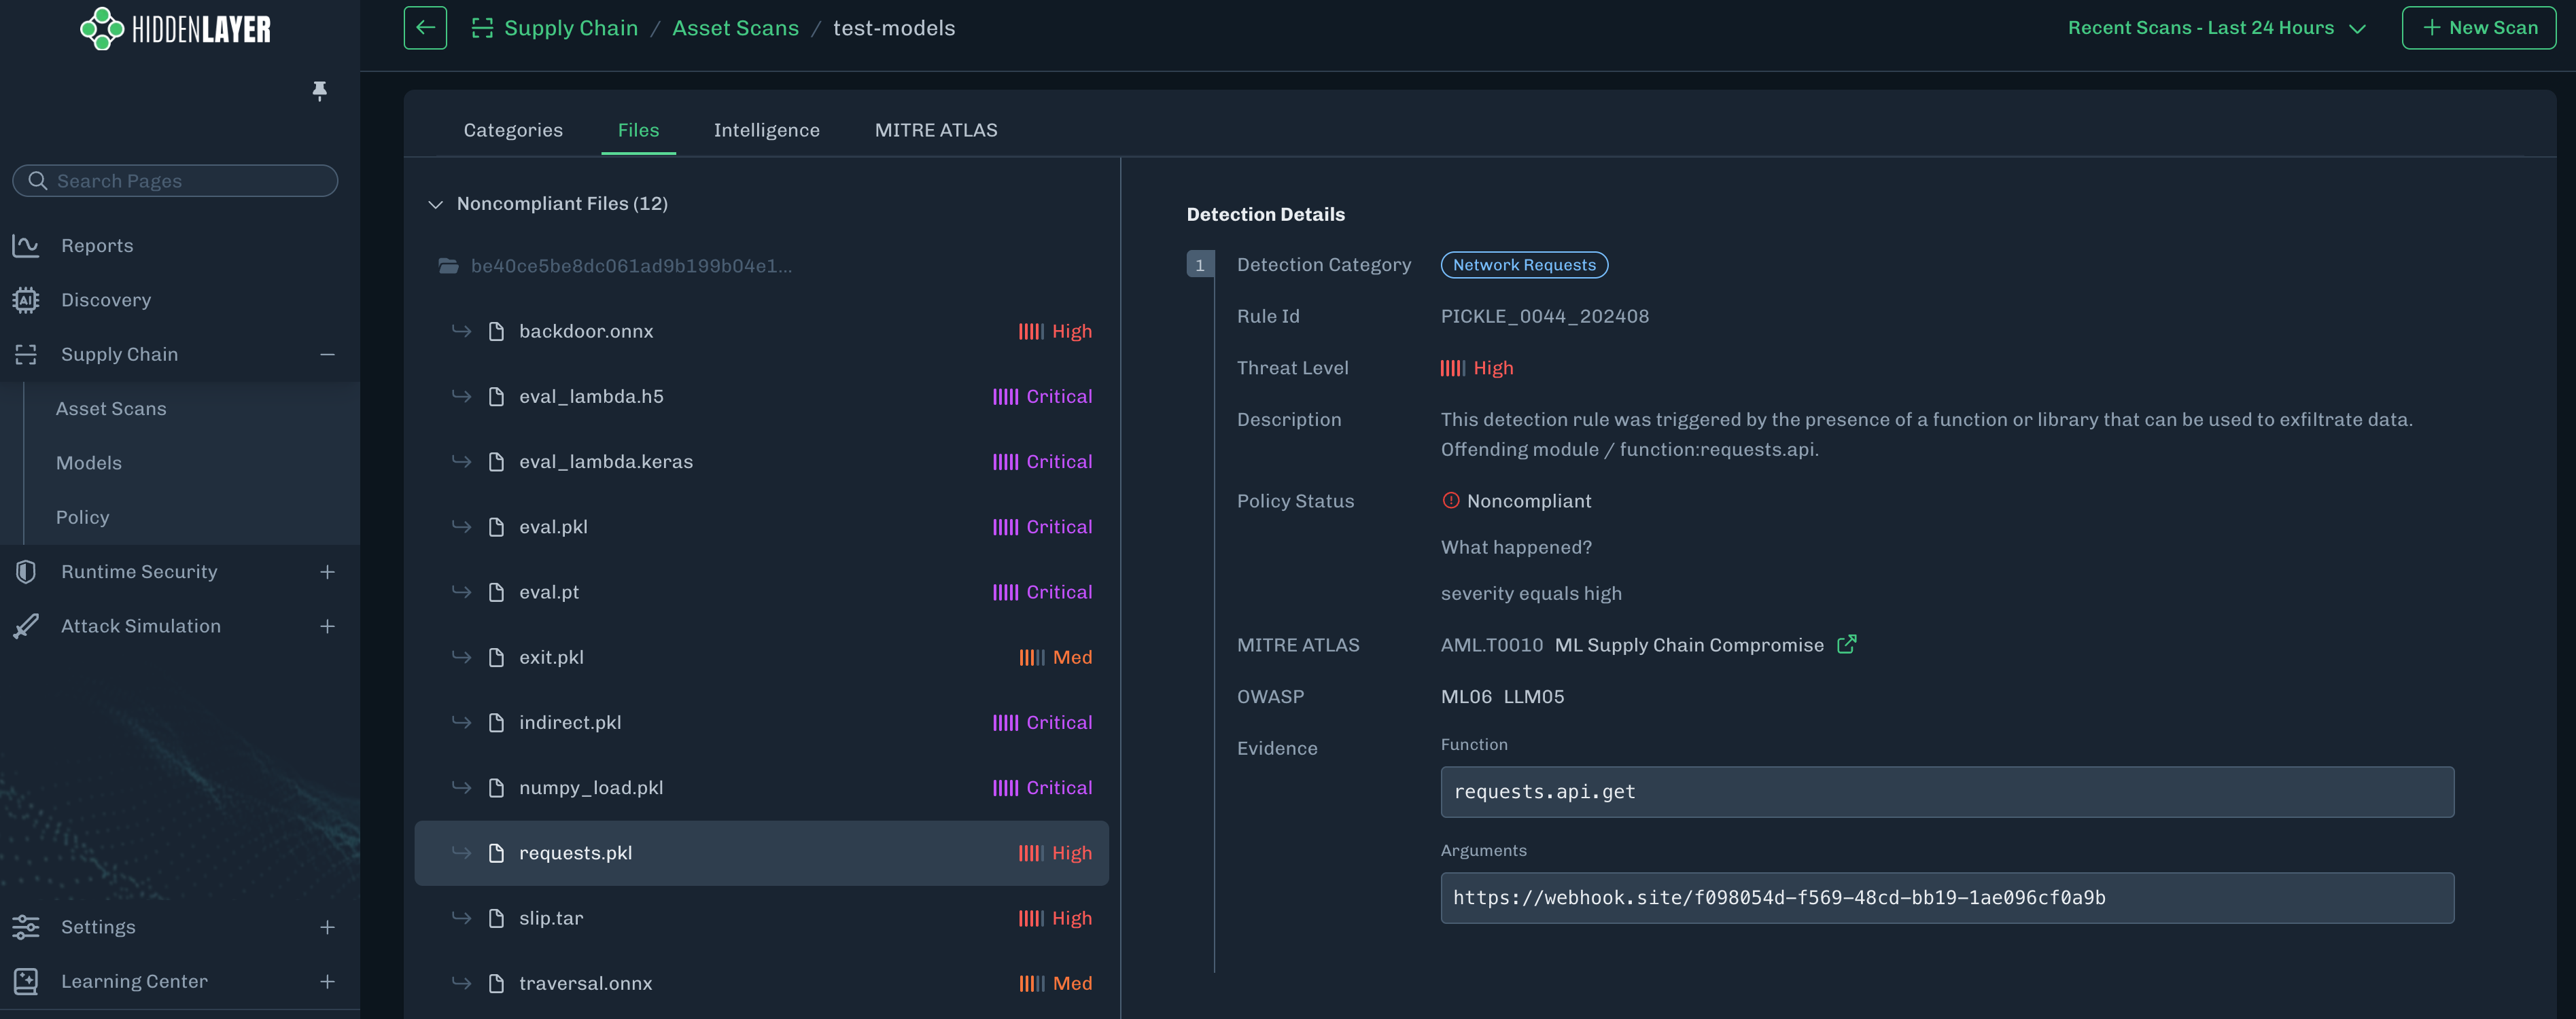Click the Settings sliders icon

(x=26, y=927)
